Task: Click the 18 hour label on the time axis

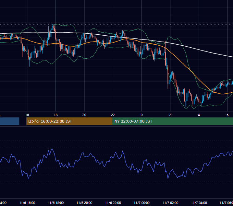Action: tap(56, 115)
